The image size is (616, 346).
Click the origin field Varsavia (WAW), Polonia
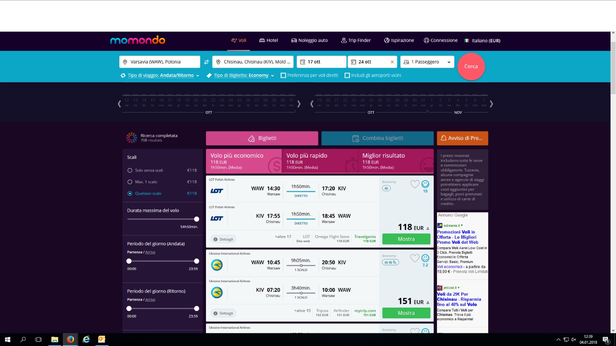point(160,62)
